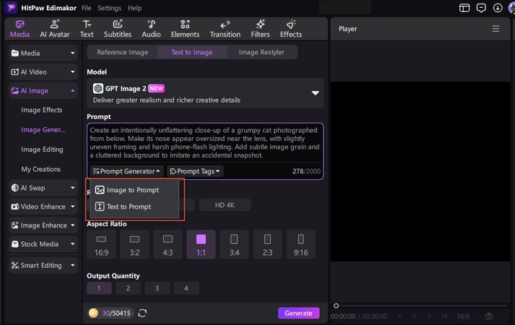Toggle the Prompt Generator dropdown
Viewport: 515px width, 325px height.
126,171
